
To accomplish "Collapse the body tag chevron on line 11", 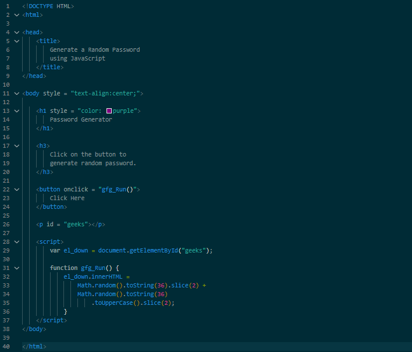I will coord(17,94).
